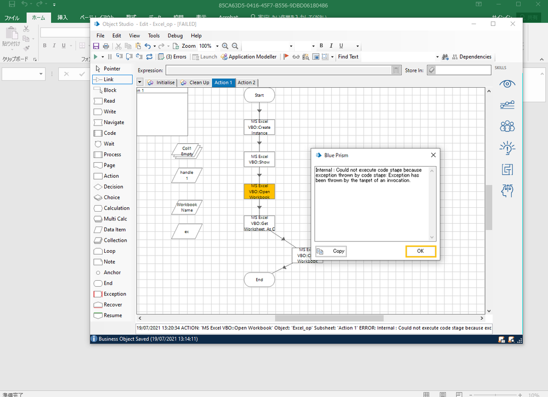The image size is (548, 397).
Task: Open the page list dropdown left of Initialise tab
Action: pyautogui.click(x=140, y=82)
